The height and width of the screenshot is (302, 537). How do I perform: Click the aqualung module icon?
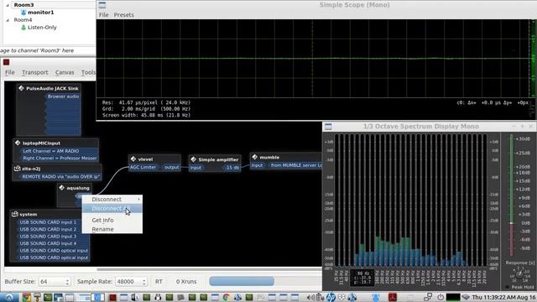[x=61, y=188]
